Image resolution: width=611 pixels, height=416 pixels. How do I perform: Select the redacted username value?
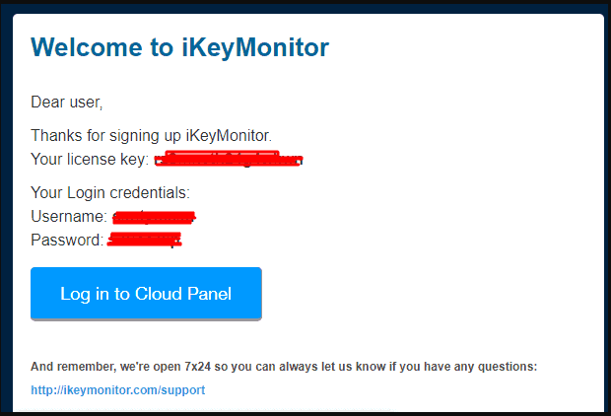click(154, 217)
